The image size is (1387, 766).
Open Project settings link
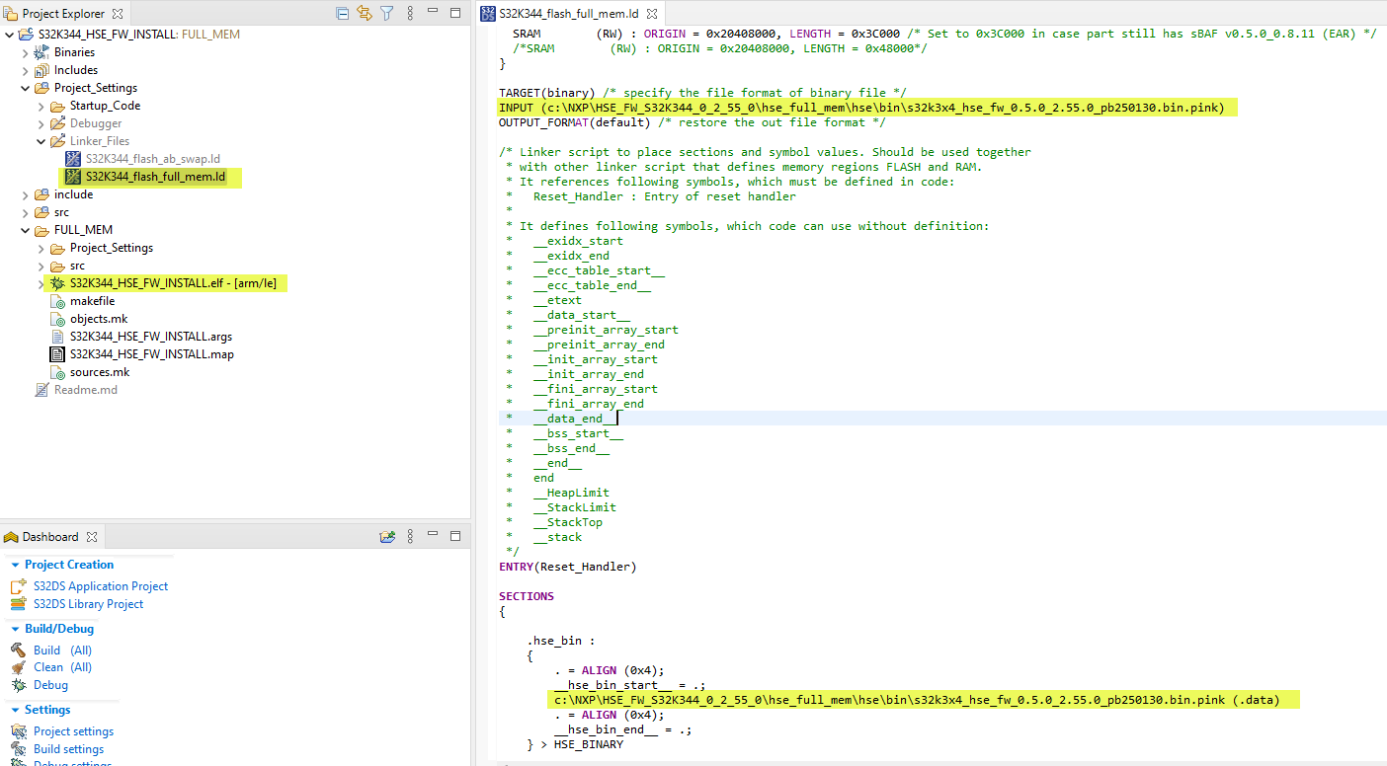point(73,731)
